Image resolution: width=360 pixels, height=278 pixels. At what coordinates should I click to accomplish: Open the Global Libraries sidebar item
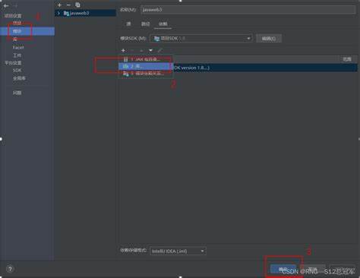click(19, 78)
